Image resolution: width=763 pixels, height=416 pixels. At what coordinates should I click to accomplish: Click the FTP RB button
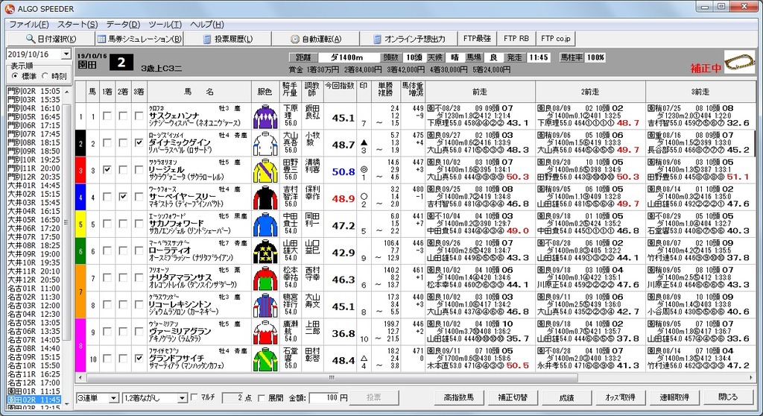pyautogui.click(x=516, y=39)
